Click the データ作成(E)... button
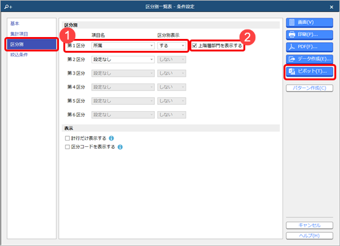This screenshot has height=246, width=340. pyautogui.click(x=309, y=59)
